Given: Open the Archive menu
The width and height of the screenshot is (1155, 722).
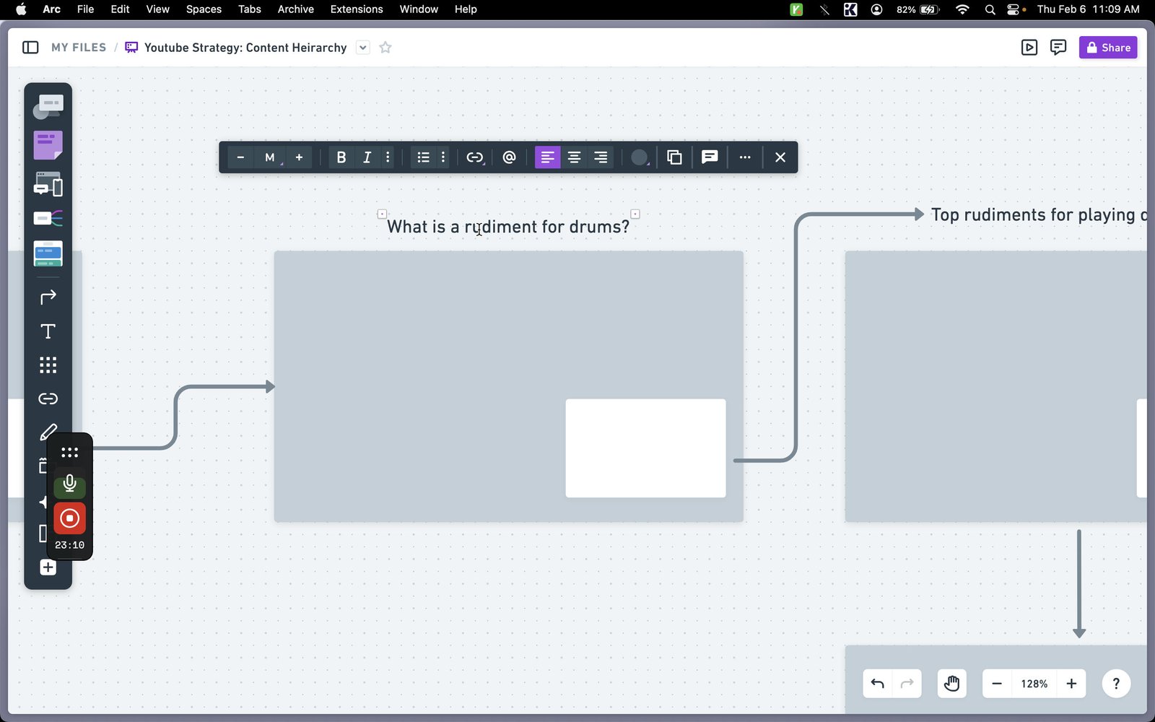Looking at the screenshot, I should coord(296,9).
